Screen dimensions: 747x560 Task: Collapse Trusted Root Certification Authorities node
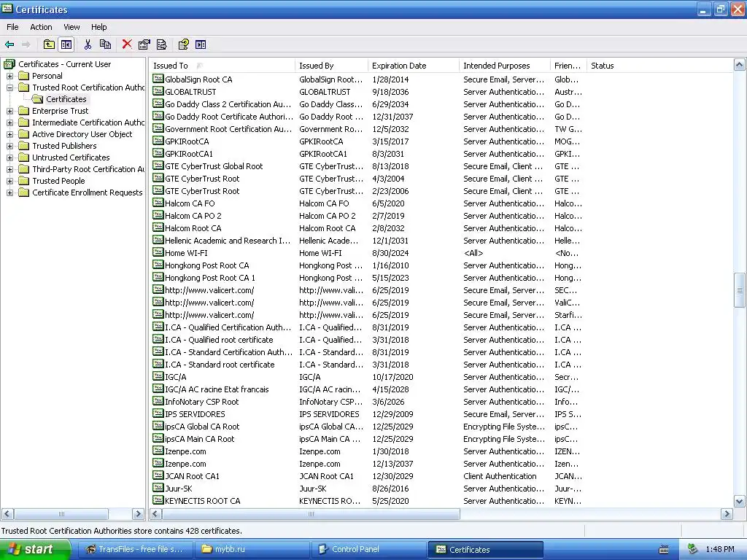(9, 87)
